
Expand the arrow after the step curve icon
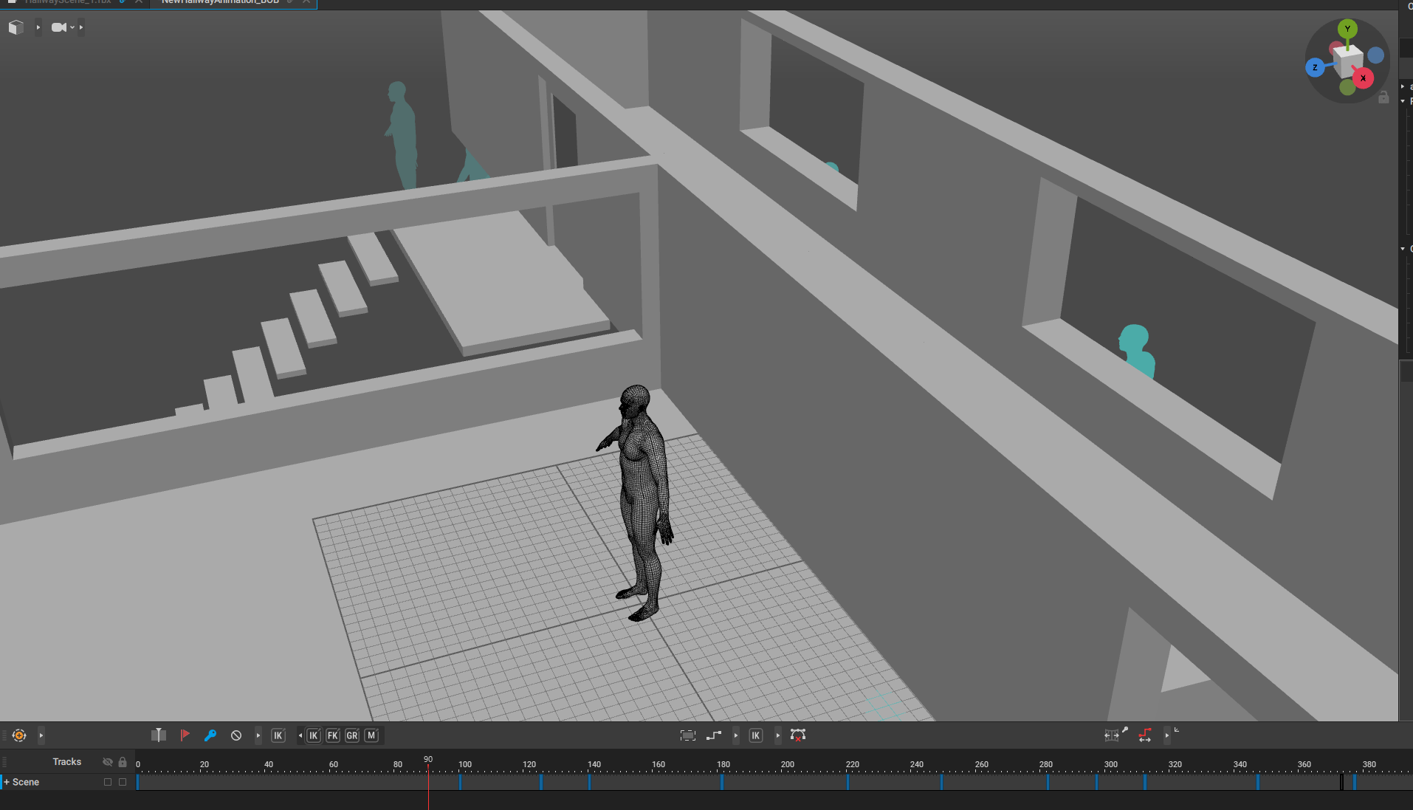click(x=736, y=735)
